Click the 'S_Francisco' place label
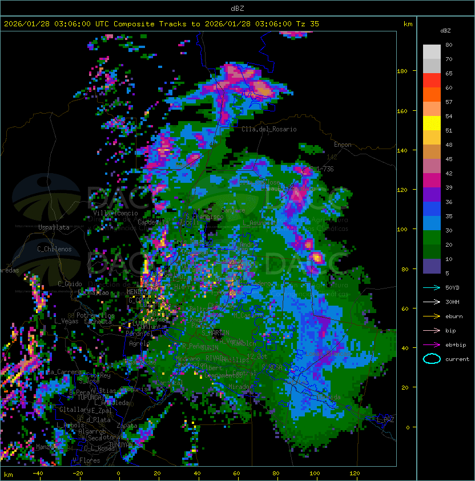Image resolution: width=475 pixels, height=481 pixels. (205, 217)
